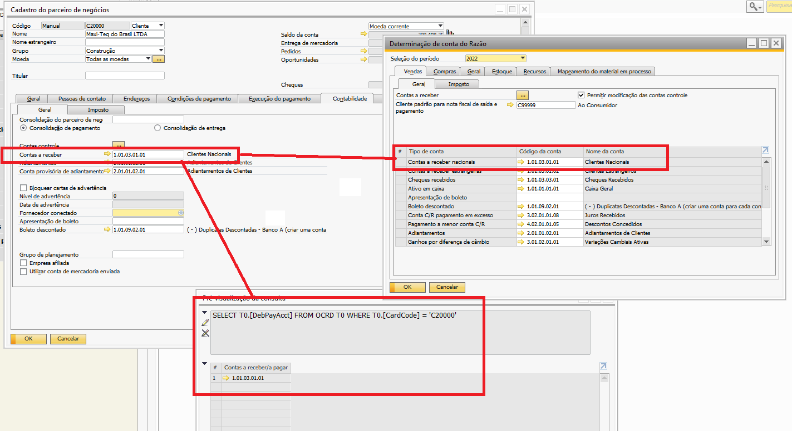Uncheck Permitir modificação das contas controle
This screenshot has width=792, height=431.
coord(582,96)
